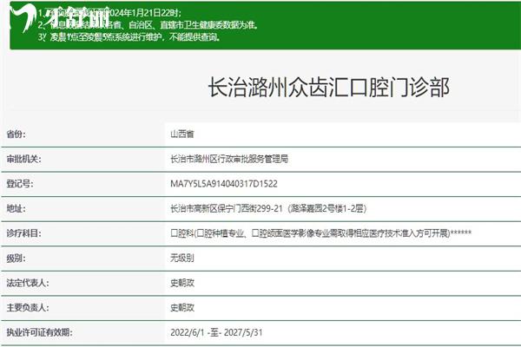Select validity period 2022/6/1 -至- 2027/5/31
The image size is (521, 347).
point(216,332)
